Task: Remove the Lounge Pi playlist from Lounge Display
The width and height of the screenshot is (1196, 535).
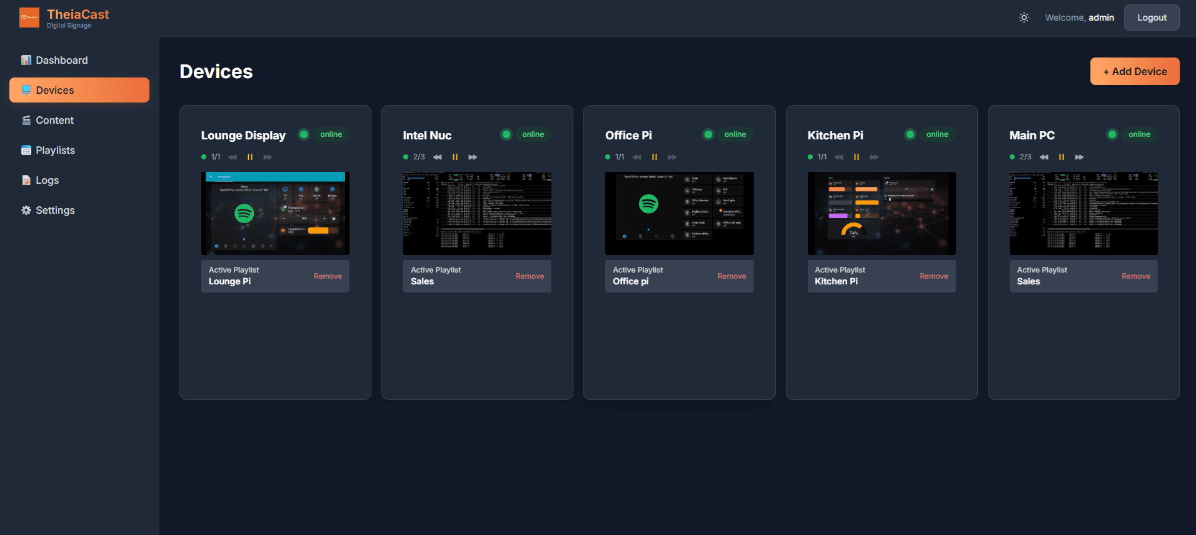Action: tap(328, 276)
